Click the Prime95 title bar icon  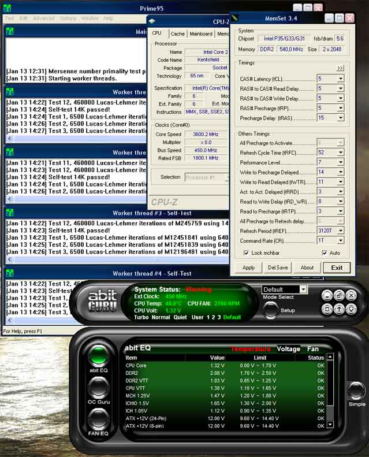(7, 8)
